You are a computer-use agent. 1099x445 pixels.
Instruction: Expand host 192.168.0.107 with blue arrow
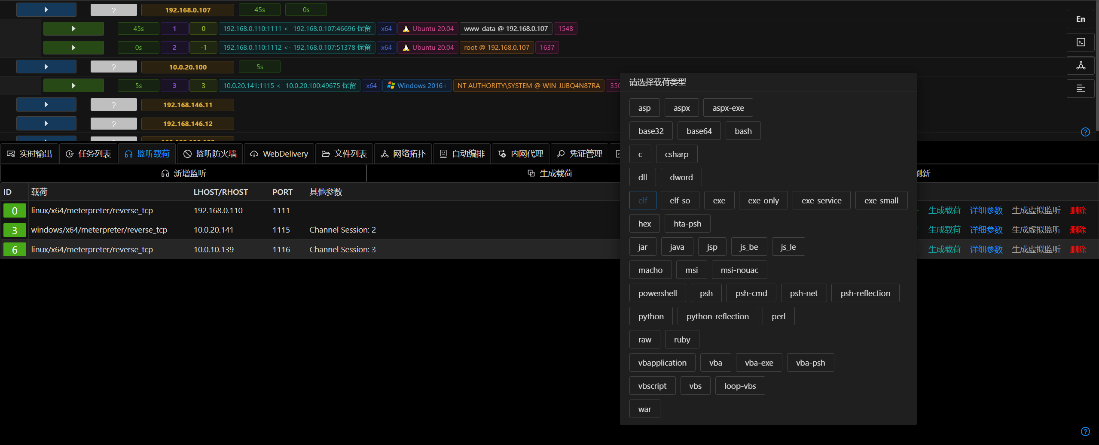(46, 9)
